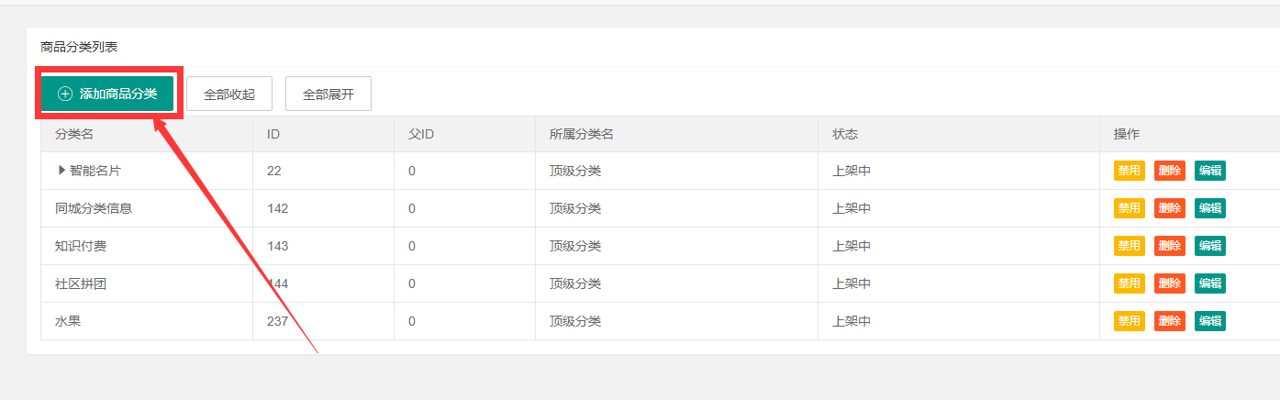1280x400 pixels.
Task: Delete the 同城分类信息 category
Action: (1169, 208)
